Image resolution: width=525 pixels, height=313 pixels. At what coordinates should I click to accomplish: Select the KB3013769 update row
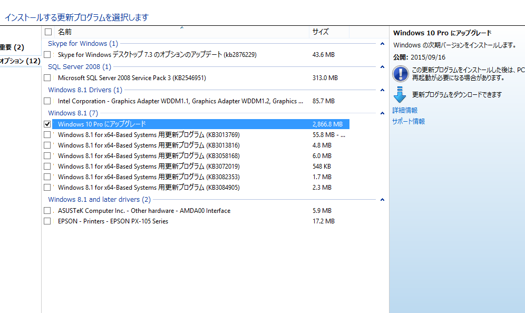200,134
